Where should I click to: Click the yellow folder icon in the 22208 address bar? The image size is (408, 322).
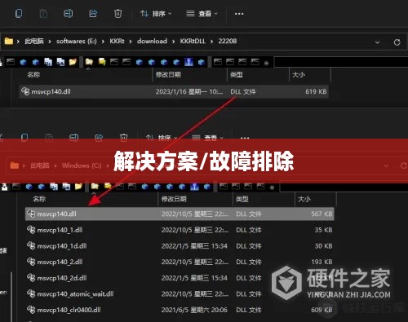pyautogui.click(x=9, y=41)
